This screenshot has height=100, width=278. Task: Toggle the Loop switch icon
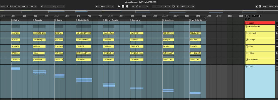(173, 6)
